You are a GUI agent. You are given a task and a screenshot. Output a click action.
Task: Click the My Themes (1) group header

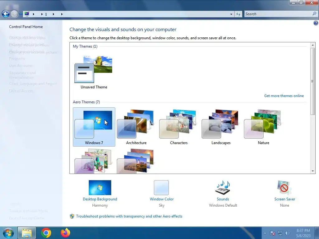85,46
